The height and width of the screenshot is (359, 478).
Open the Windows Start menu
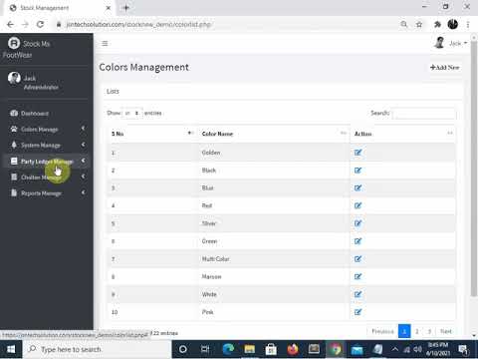point(11,349)
